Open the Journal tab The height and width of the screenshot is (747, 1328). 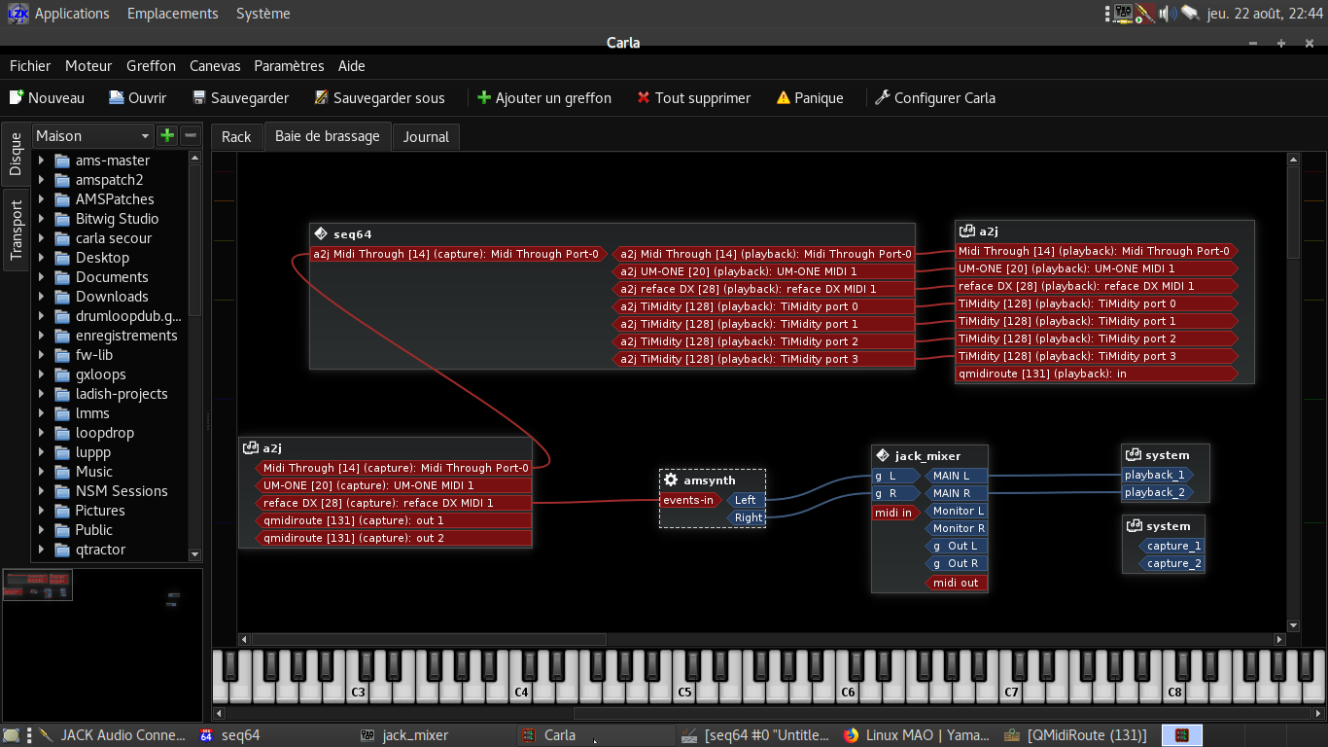426,137
